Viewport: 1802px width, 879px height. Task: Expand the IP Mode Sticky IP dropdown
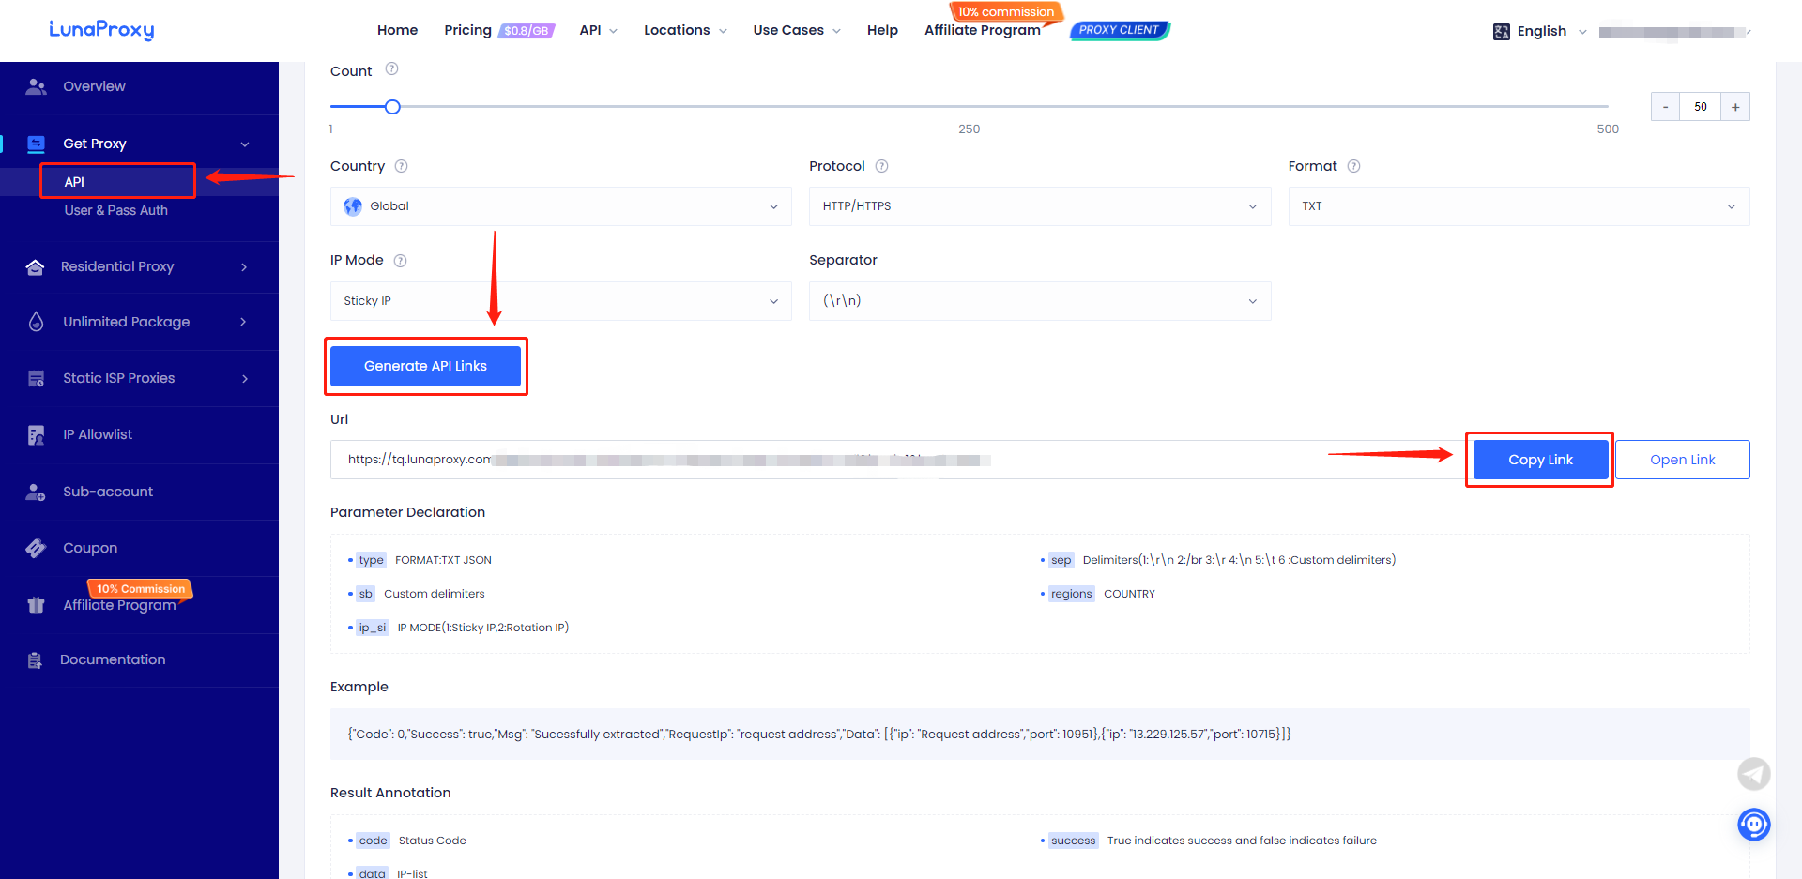[560, 301]
